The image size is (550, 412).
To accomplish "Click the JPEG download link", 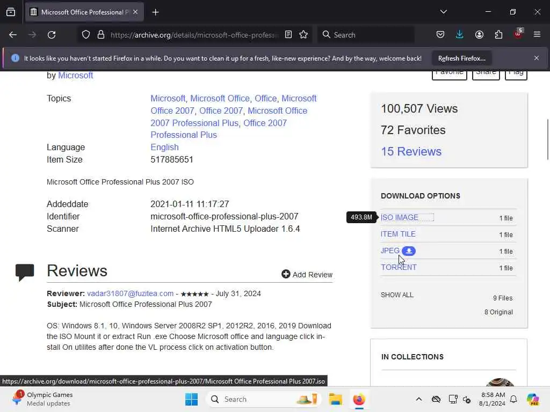I will [390, 251].
